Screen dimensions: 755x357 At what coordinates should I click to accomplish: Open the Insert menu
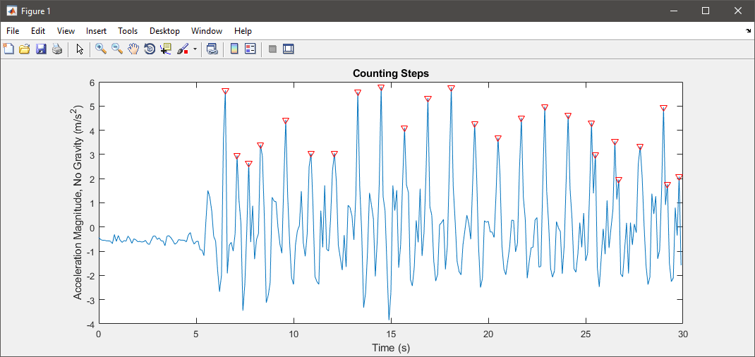[x=97, y=31]
